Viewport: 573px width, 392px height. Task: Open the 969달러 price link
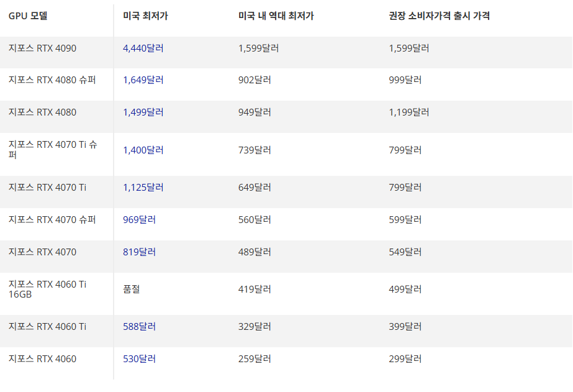[x=139, y=219]
